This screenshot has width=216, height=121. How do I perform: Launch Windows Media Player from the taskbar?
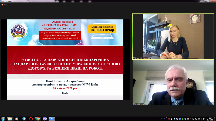17,119
